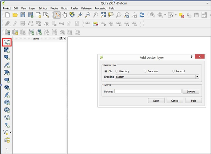Open the New Shapefile Layer dropdown arrow
The image size is (211, 154).
pyautogui.click(x=11, y=132)
